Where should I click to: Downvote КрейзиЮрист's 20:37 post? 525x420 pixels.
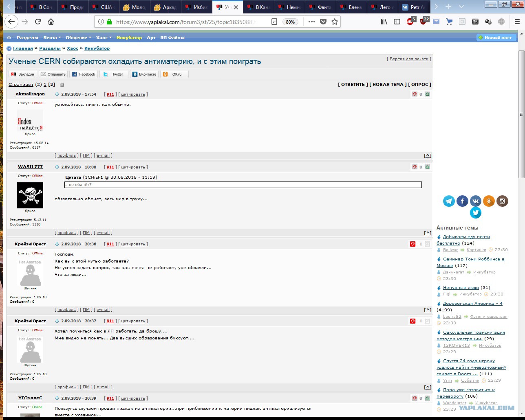[412, 321]
